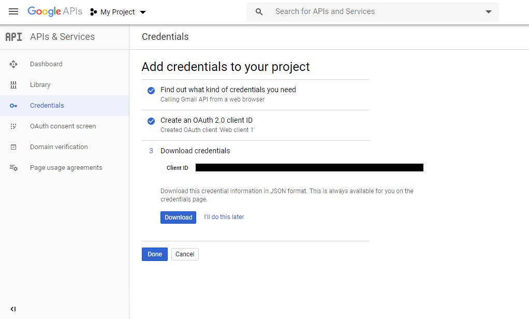Viewport: 529px width, 319px height.
Task: Expand the search bar dropdown arrow
Action: 488,12
